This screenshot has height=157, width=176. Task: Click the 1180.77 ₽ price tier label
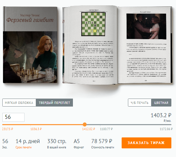[x=106, y=129]
